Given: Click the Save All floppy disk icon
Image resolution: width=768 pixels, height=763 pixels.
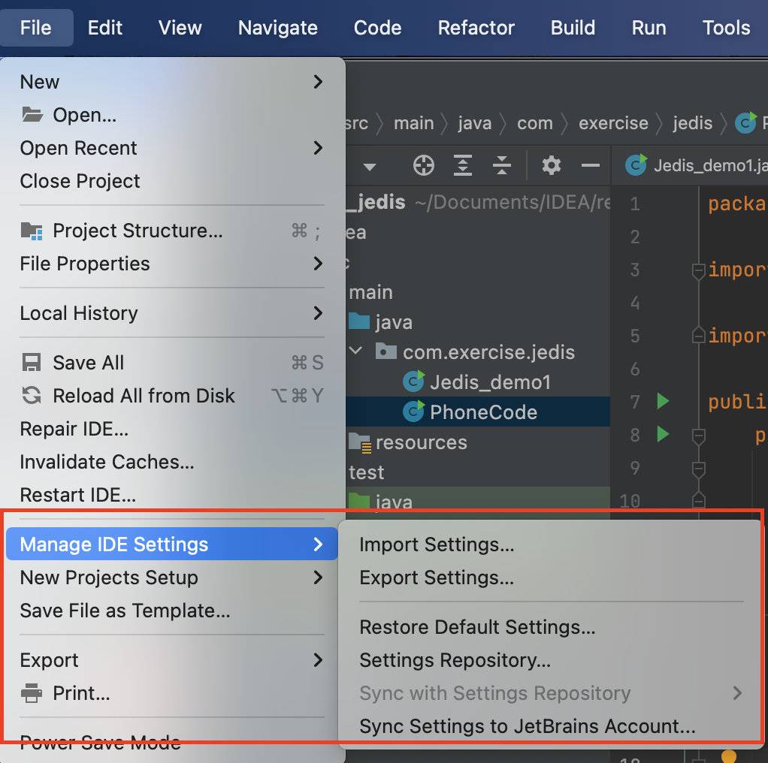Looking at the screenshot, I should click(32, 363).
